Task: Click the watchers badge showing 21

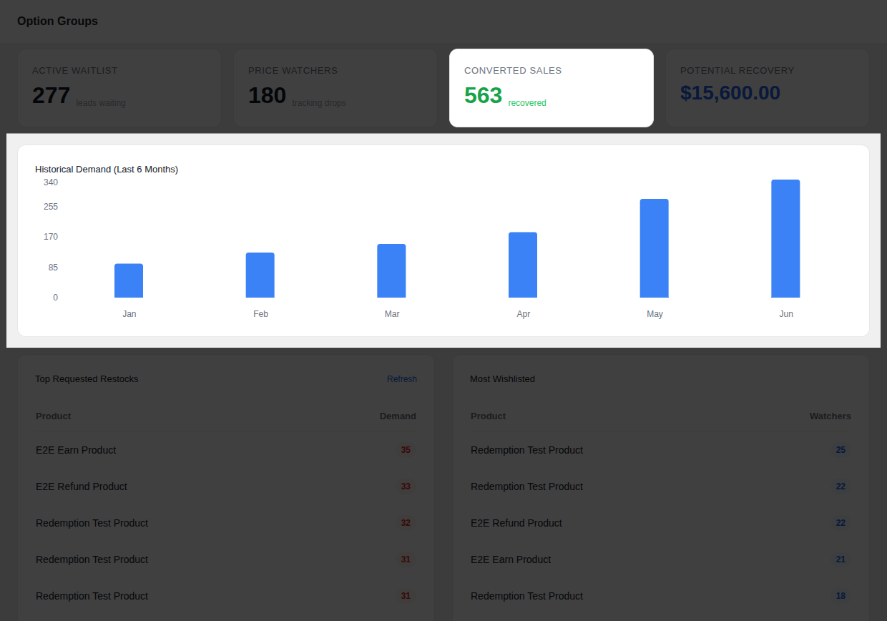Action: [841, 559]
